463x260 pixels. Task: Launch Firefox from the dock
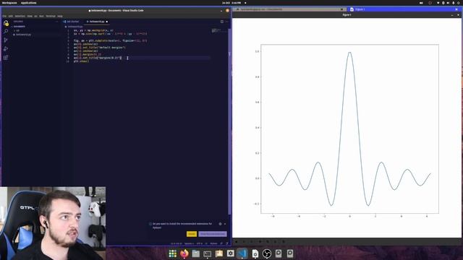pyautogui.click(x=184, y=253)
